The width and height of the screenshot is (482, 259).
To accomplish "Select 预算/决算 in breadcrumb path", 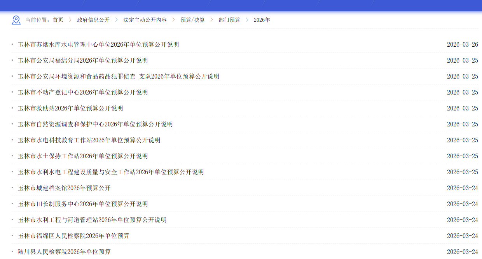I will pos(192,20).
